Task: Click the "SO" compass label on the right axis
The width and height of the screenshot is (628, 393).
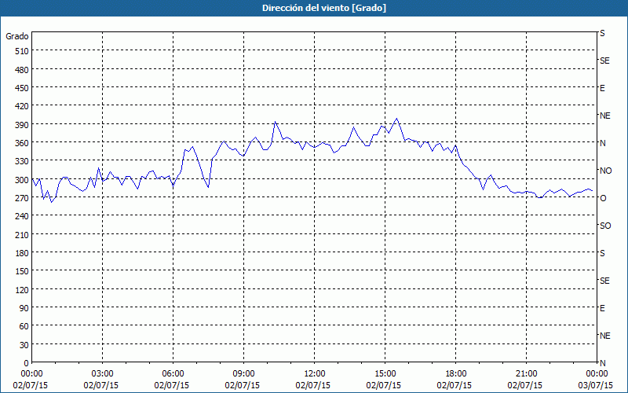Action: click(x=605, y=226)
